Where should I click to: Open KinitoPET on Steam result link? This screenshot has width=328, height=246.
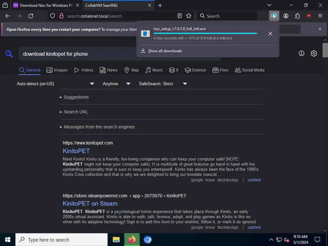click(x=90, y=203)
